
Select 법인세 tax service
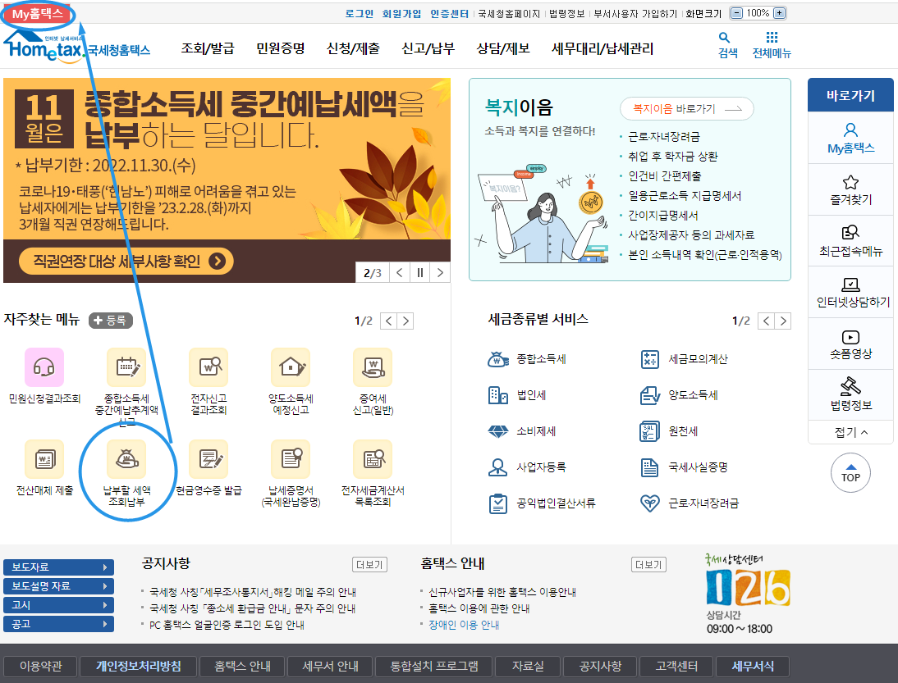pos(517,395)
